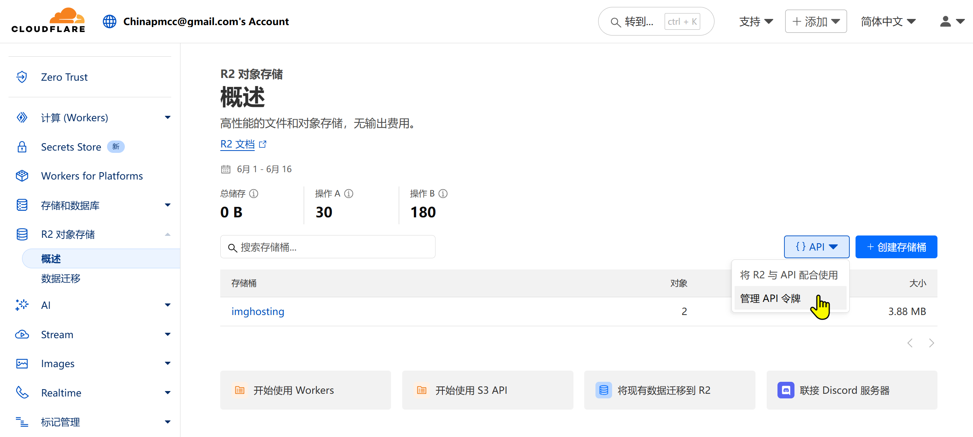Click the info icon beside 操作 A
Viewport: 973px width, 437px height.
[x=349, y=193]
